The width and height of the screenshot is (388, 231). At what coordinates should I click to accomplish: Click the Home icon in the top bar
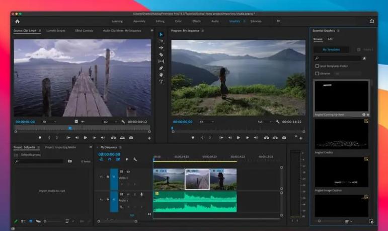pos(17,21)
